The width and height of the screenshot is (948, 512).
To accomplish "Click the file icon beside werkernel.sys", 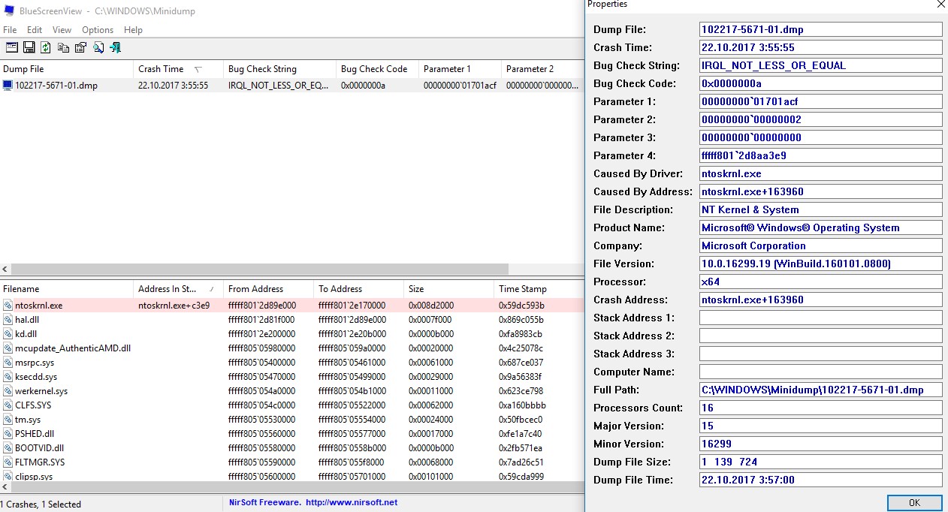I will 8,391.
